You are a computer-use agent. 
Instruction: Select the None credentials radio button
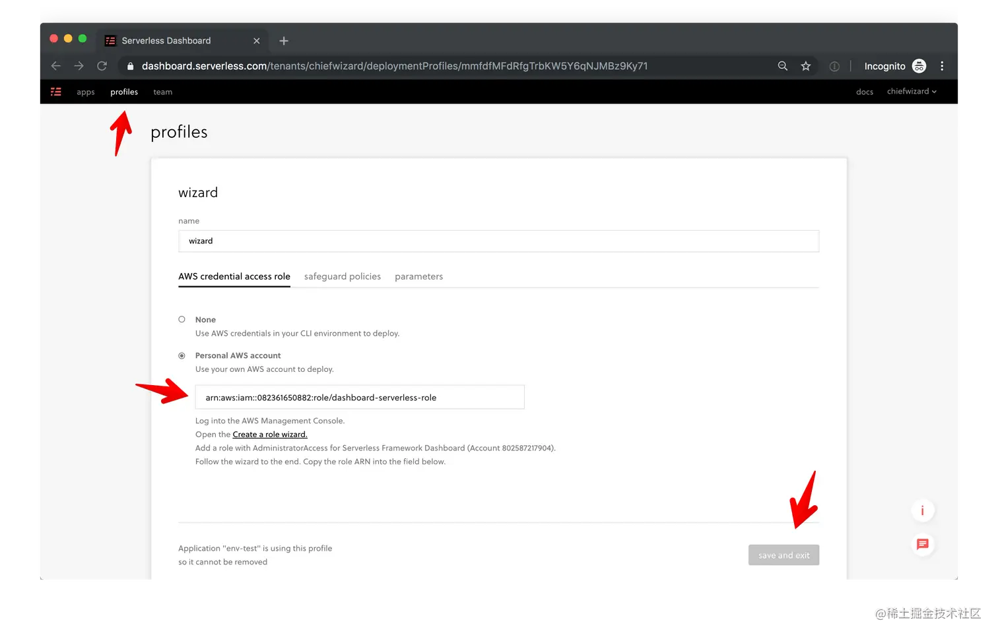[182, 319]
